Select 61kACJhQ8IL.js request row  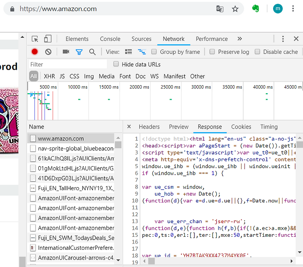pos(71,158)
